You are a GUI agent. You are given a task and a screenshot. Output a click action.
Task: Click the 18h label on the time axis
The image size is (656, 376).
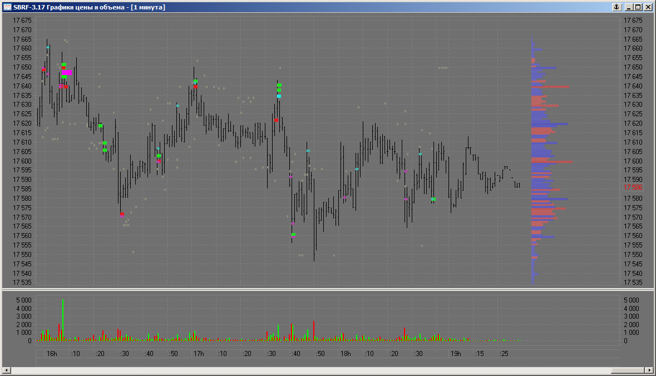[x=345, y=354]
